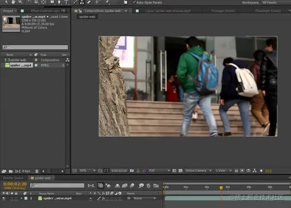
Task: Select the Hand tool
Action: click(14, 2)
